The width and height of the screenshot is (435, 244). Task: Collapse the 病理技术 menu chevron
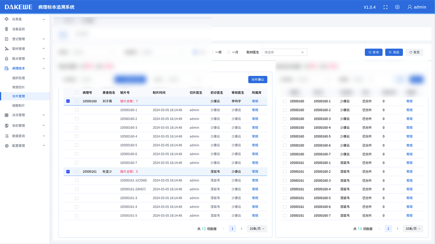tap(44, 68)
